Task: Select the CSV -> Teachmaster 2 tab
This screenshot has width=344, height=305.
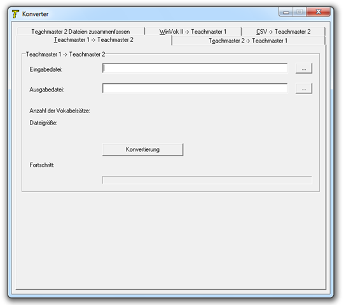Action: [283, 32]
